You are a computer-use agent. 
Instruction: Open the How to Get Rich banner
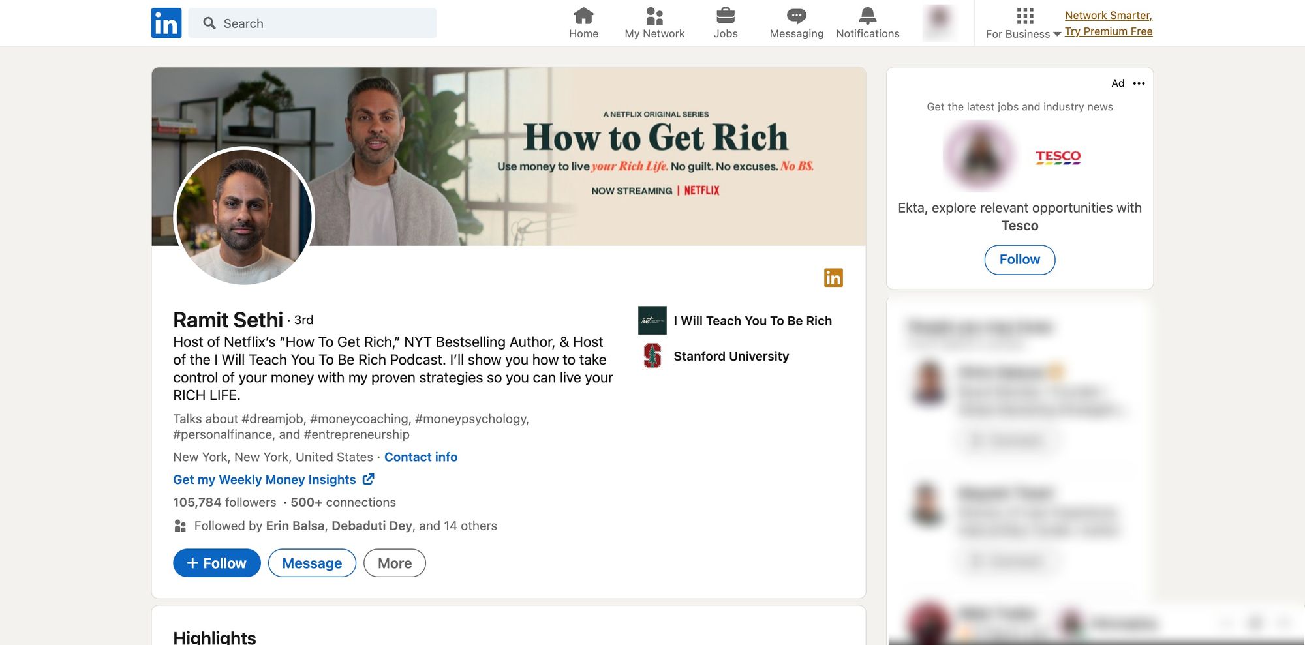tap(509, 157)
